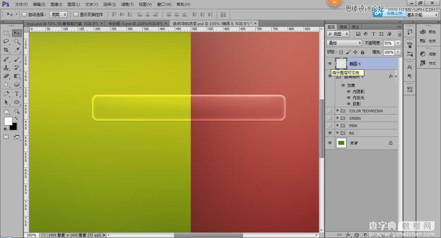The width and height of the screenshot is (441, 238).
Task: Click the background layer thumbnail
Action: (341, 143)
